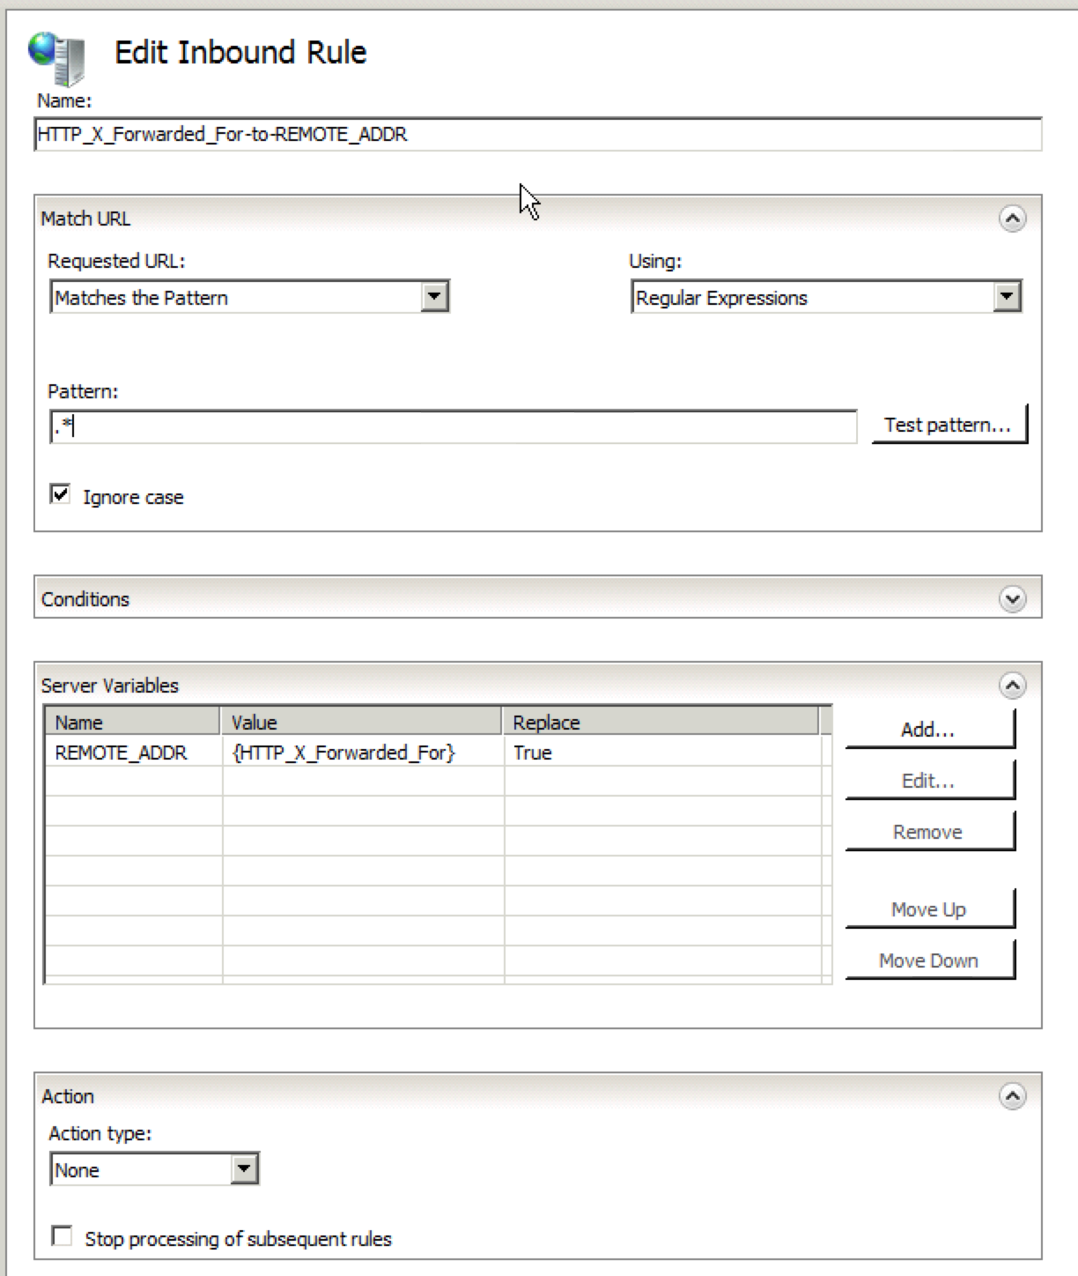The image size is (1078, 1276).
Task: Open the Action type dropdown
Action: (x=154, y=1169)
